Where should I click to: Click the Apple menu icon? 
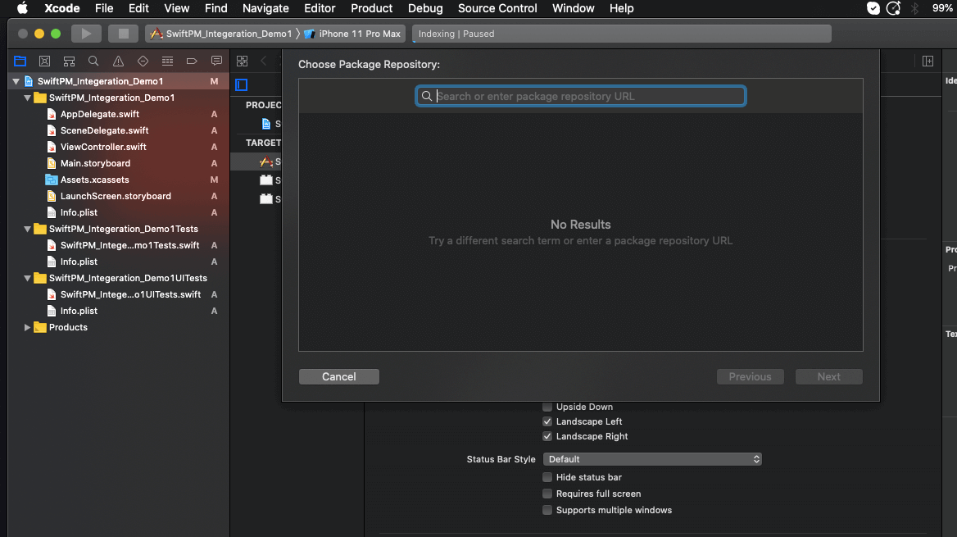(23, 8)
